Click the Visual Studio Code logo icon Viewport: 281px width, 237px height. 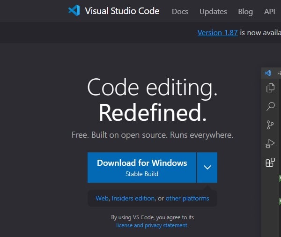[x=74, y=10]
